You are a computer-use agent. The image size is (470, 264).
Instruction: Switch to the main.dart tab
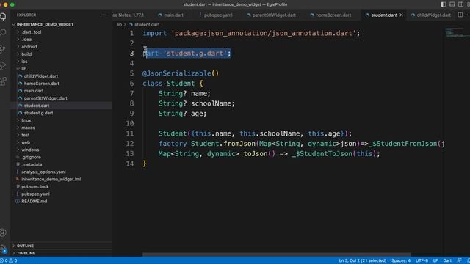[x=170, y=15]
